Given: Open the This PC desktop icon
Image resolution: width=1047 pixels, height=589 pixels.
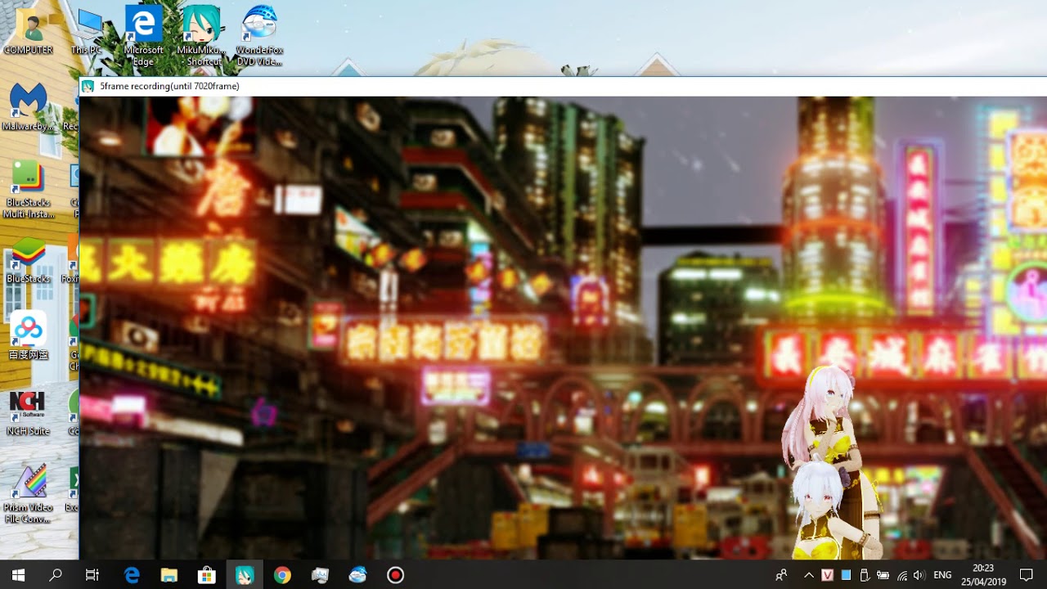Looking at the screenshot, I should coord(87,31).
